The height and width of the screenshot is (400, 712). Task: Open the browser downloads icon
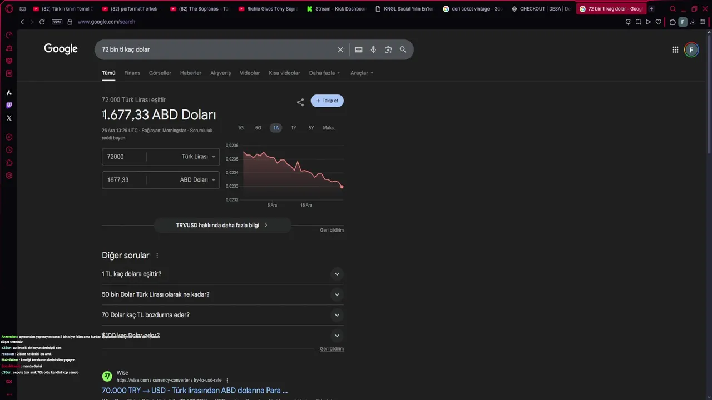[693, 22]
